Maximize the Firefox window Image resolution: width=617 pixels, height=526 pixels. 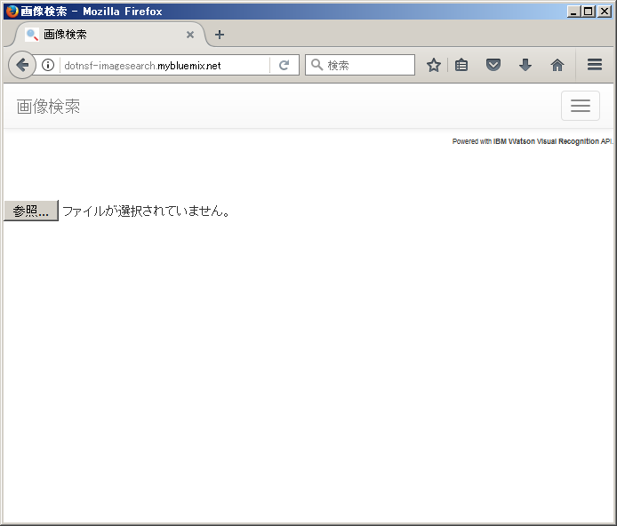[x=589, y=12]
